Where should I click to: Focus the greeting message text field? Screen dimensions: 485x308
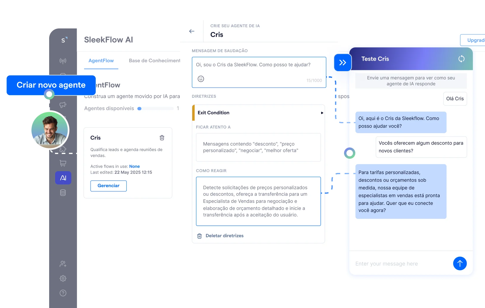click(259, 72)
